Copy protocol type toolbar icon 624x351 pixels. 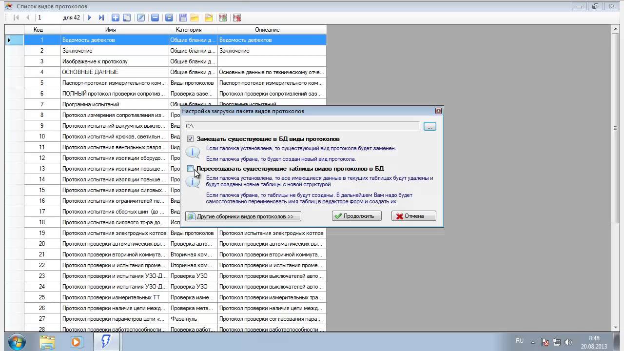(x=127, y=18)
